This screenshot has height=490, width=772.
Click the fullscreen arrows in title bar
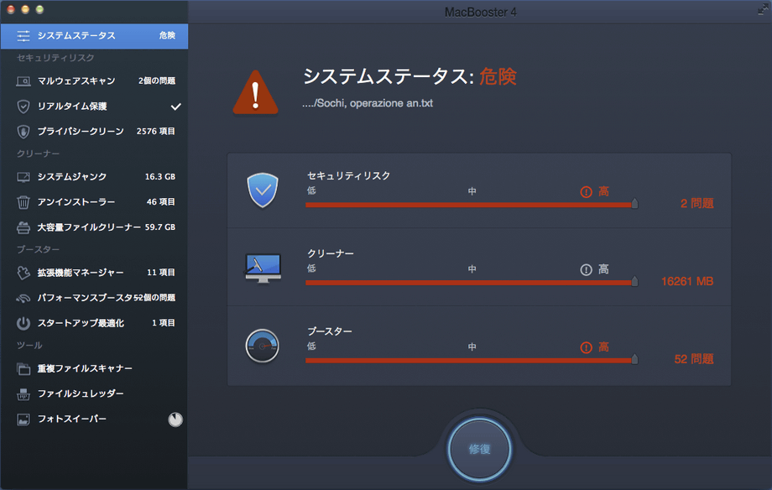tap(760, 10)
